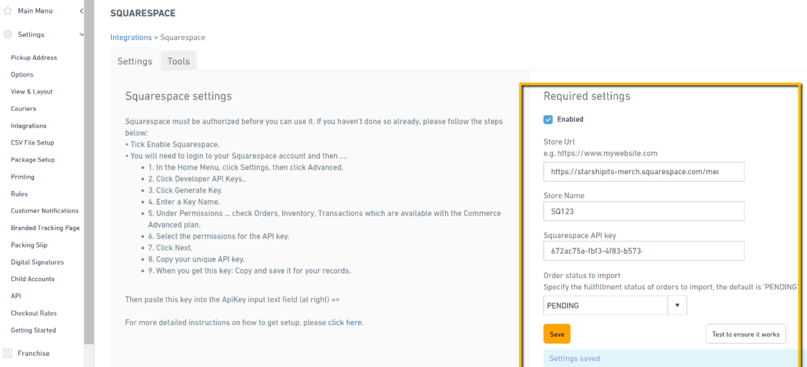The width and height of the screenshot is (807, 367).
Task: Collapse the Main Menu chevron
Action: (x=81, y=11)
